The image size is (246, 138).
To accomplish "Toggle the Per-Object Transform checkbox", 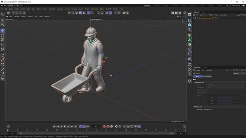I will coord(211,109).
